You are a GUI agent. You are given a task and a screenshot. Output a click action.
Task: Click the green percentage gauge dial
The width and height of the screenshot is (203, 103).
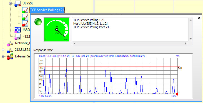[57, 30]
